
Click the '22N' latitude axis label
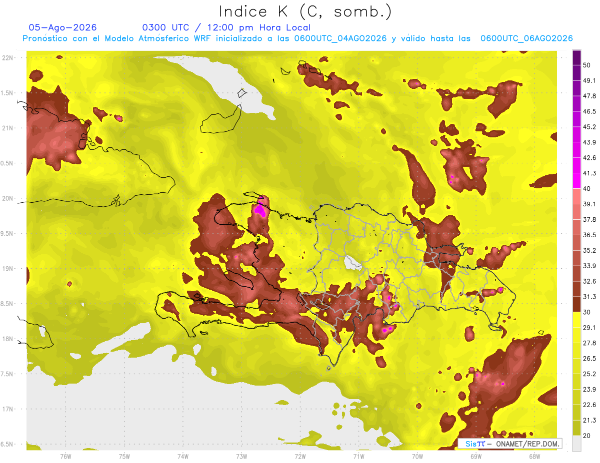7,57
